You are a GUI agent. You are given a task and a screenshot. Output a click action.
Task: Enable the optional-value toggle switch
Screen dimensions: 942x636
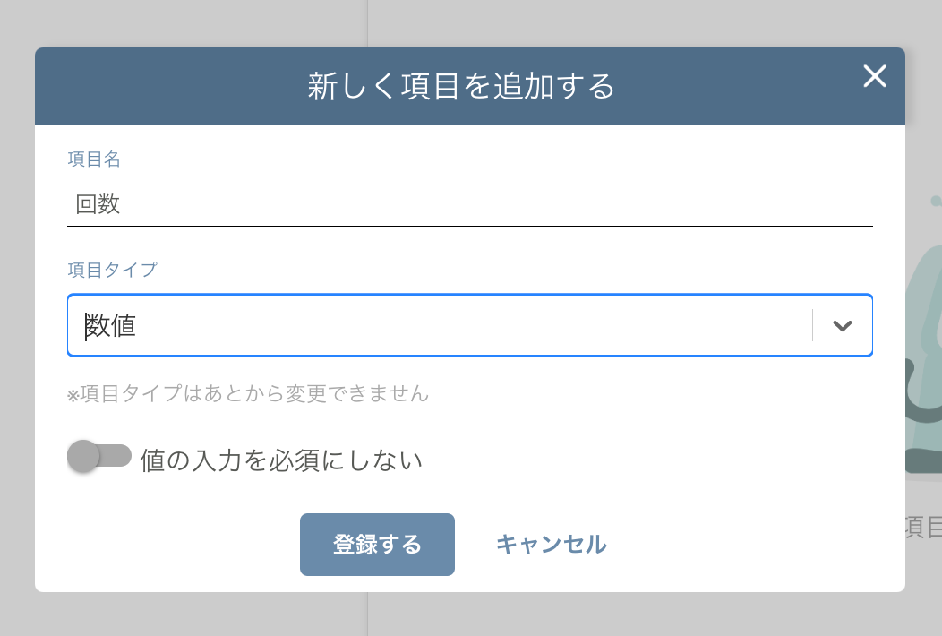(99, 455)
